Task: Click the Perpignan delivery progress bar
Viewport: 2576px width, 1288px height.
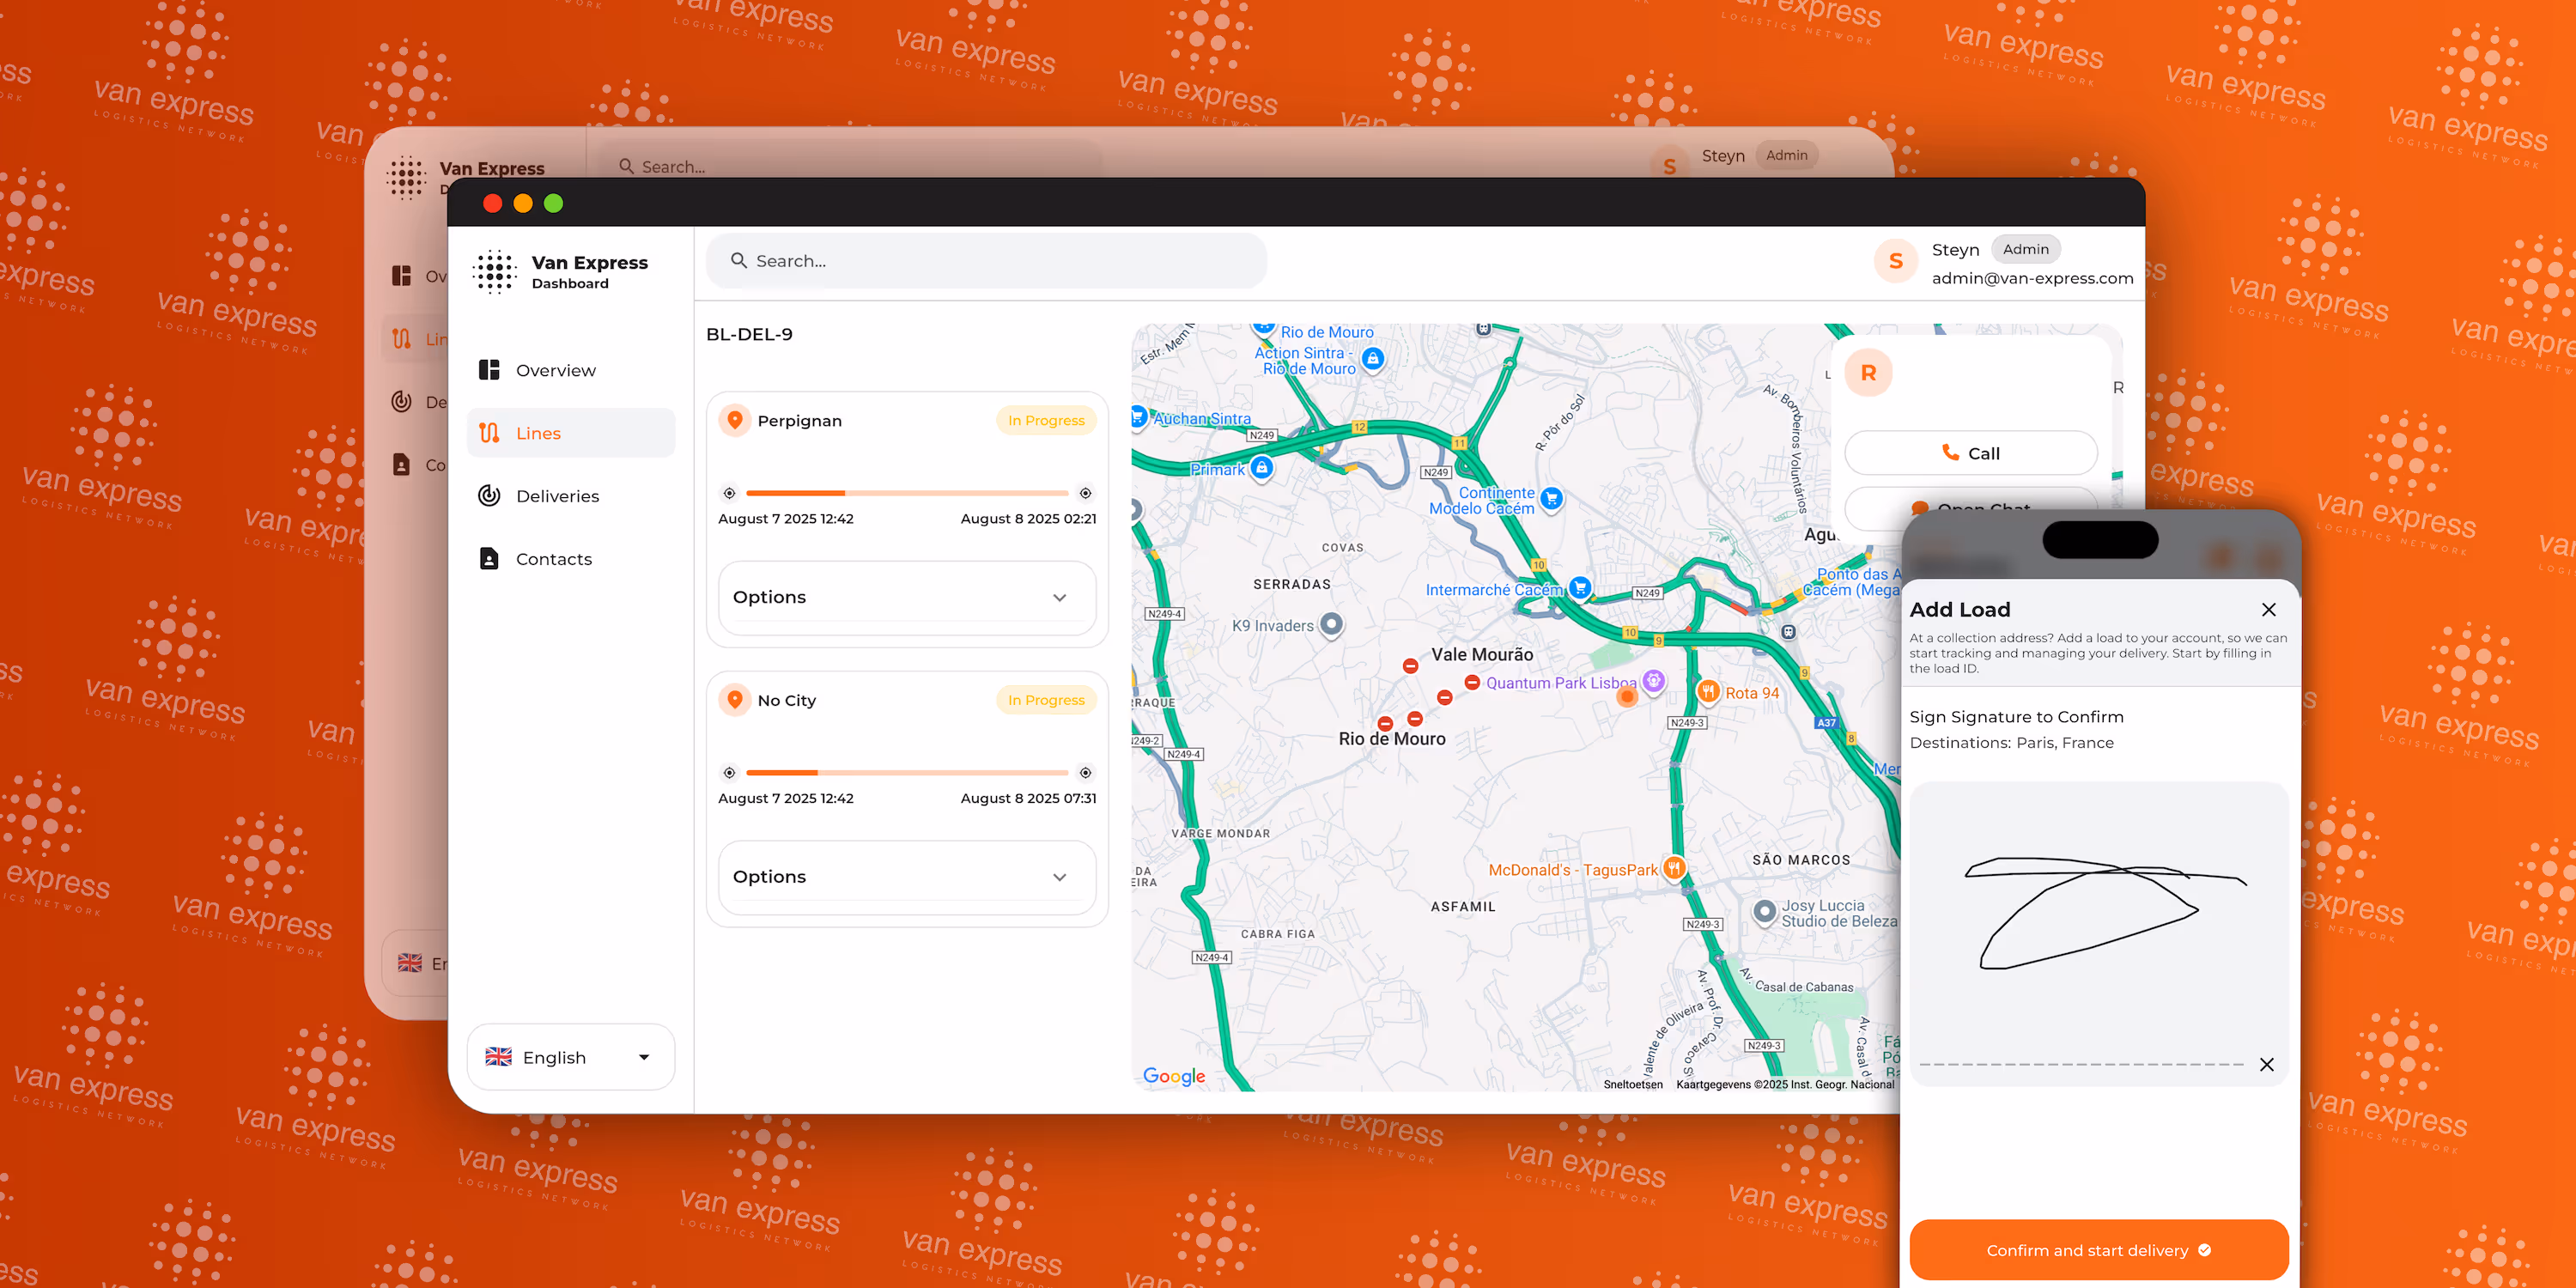Action: coord(906,493)
